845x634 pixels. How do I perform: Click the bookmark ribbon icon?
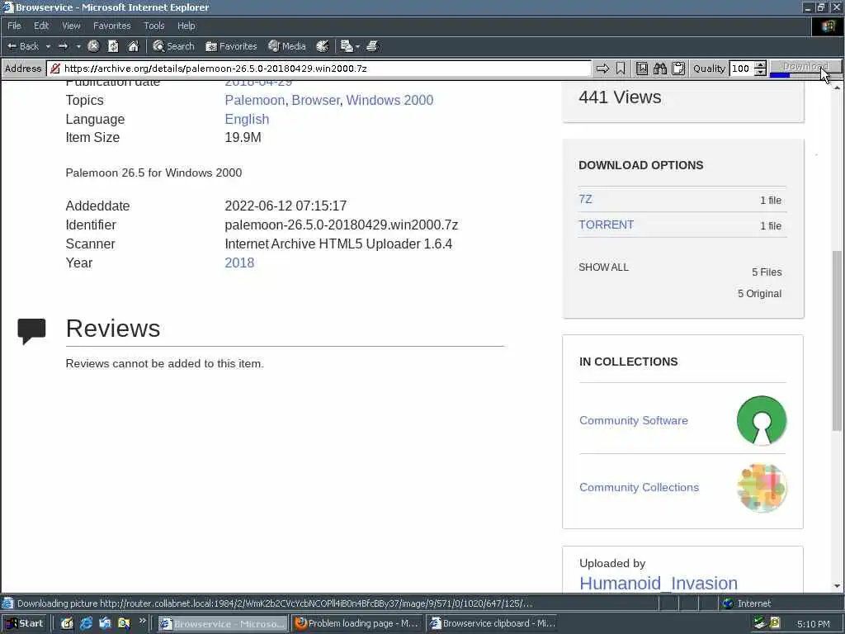[x=621, y=69]
